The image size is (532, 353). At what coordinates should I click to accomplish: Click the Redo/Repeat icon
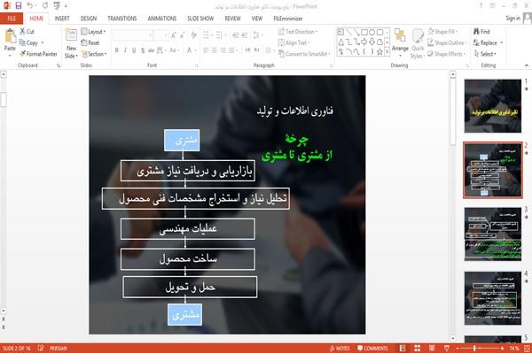point(45,5)
